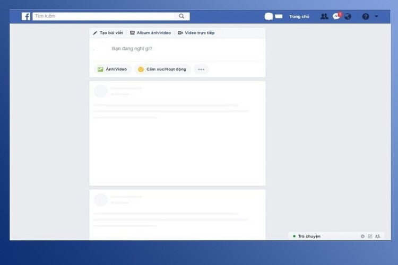Click the Bạn đang nghĩ gì? composer box
Viewport: 398px width, 265px height.
pyautogui.click(x=177, y=49)
